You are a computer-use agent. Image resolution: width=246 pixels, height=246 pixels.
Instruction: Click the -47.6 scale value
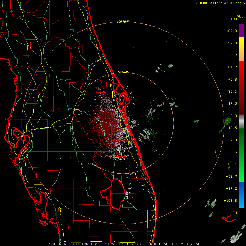[x=232, y=152]
